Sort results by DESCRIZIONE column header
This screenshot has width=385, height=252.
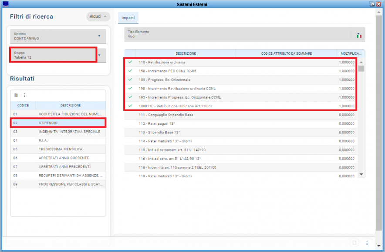coord(71,105)
